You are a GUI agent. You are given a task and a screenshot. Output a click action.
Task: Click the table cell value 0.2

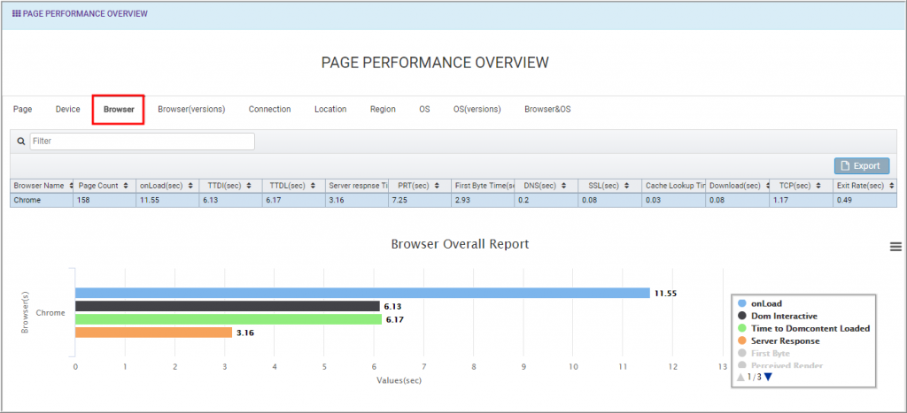coord(546,201)
